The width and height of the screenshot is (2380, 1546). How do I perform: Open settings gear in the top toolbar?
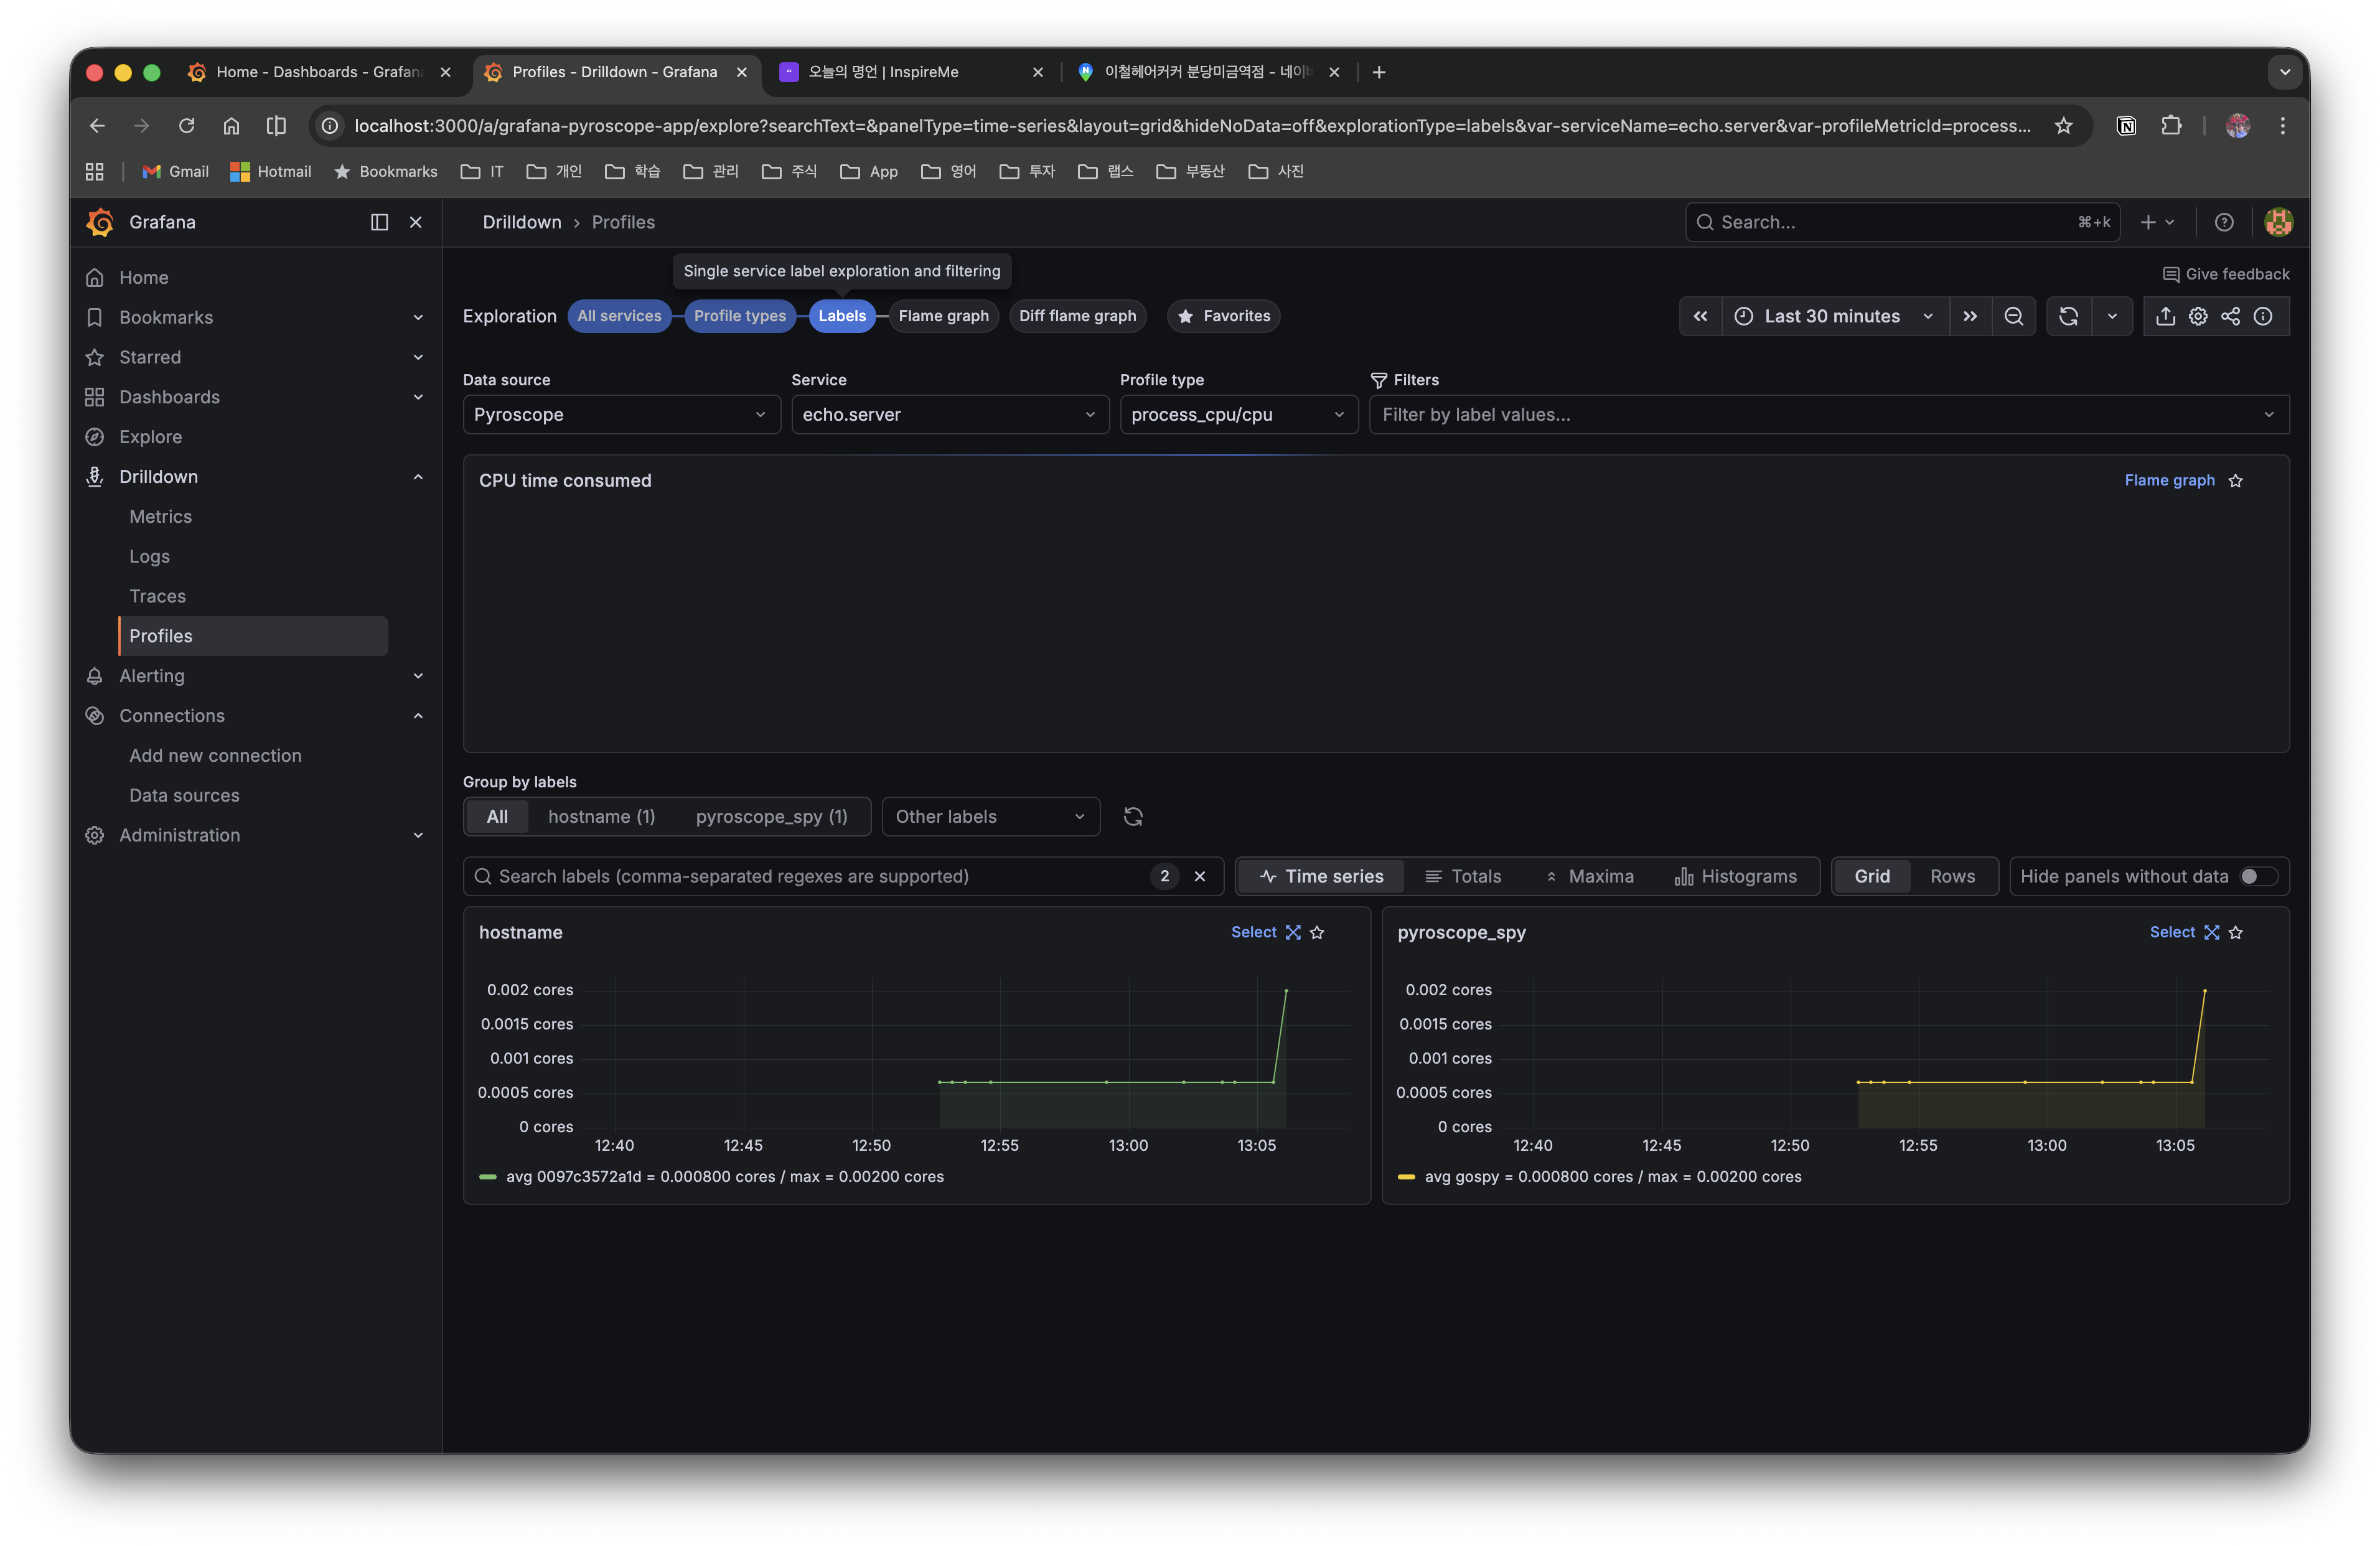click(2198, 316)
